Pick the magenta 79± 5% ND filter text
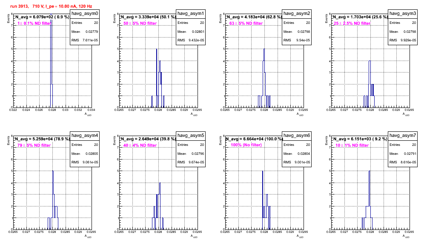The image size is (424, 244). coord(34,145)
